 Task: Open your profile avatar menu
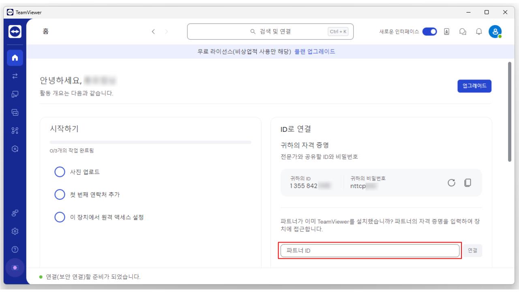[495, 31]
